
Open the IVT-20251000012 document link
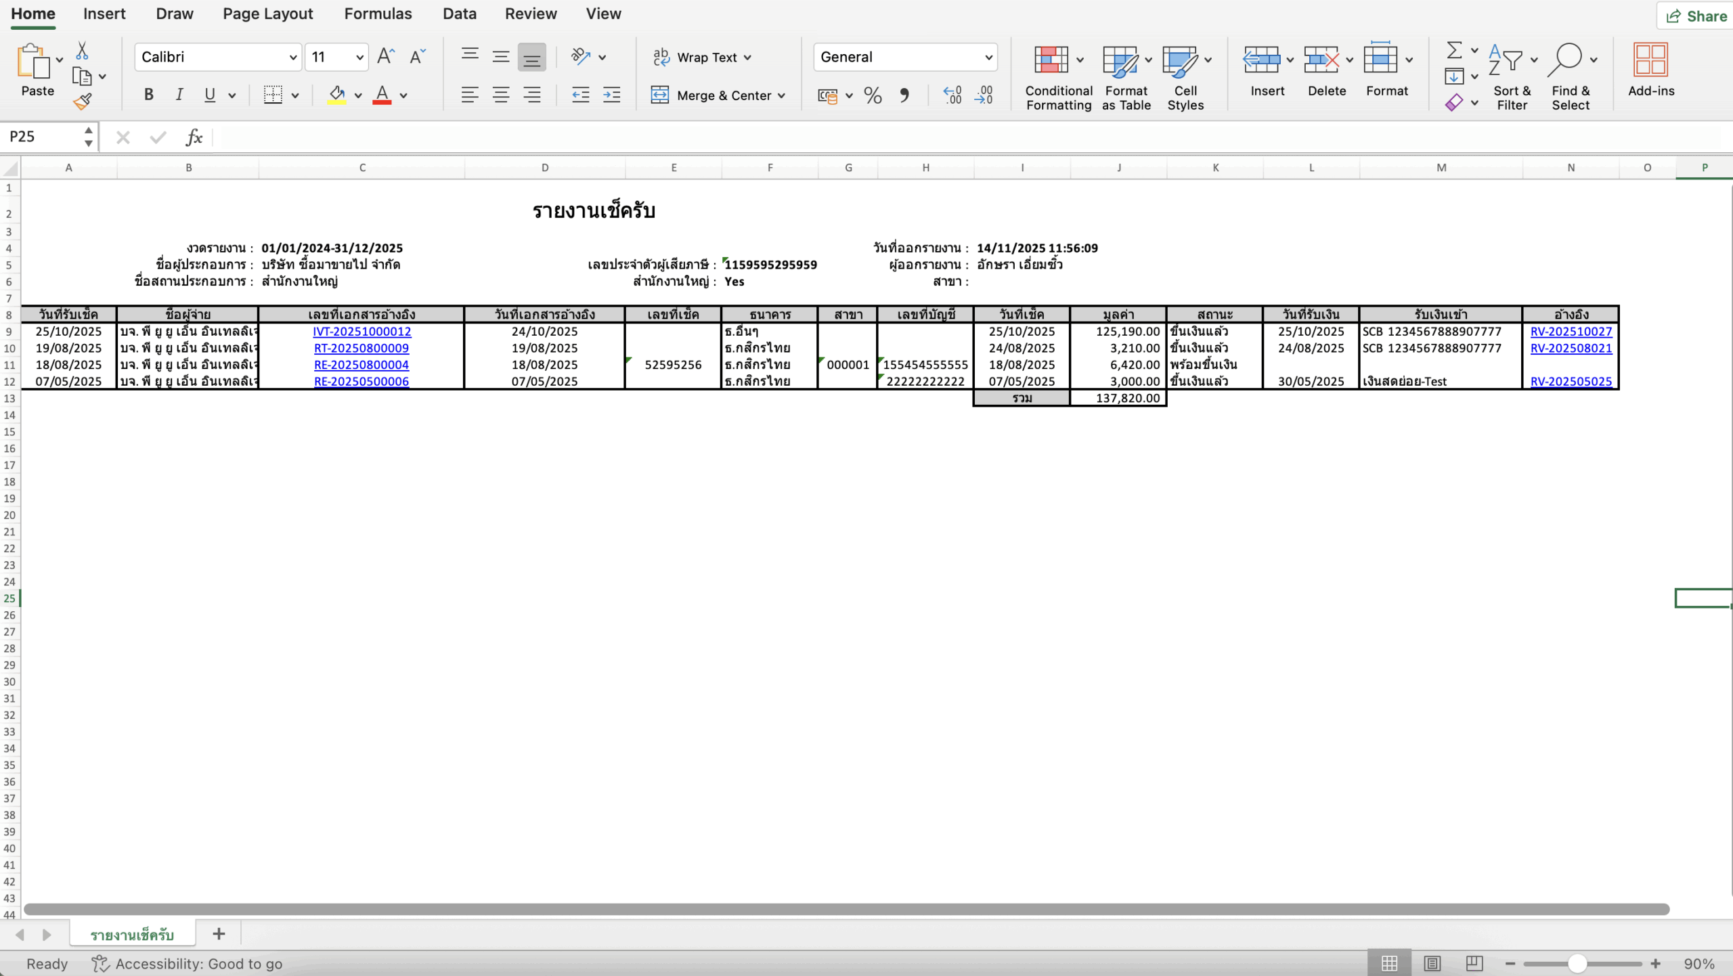tap(361, 332)
